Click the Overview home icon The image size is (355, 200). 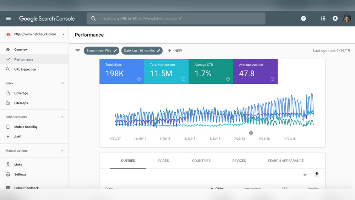pos(8,49)
